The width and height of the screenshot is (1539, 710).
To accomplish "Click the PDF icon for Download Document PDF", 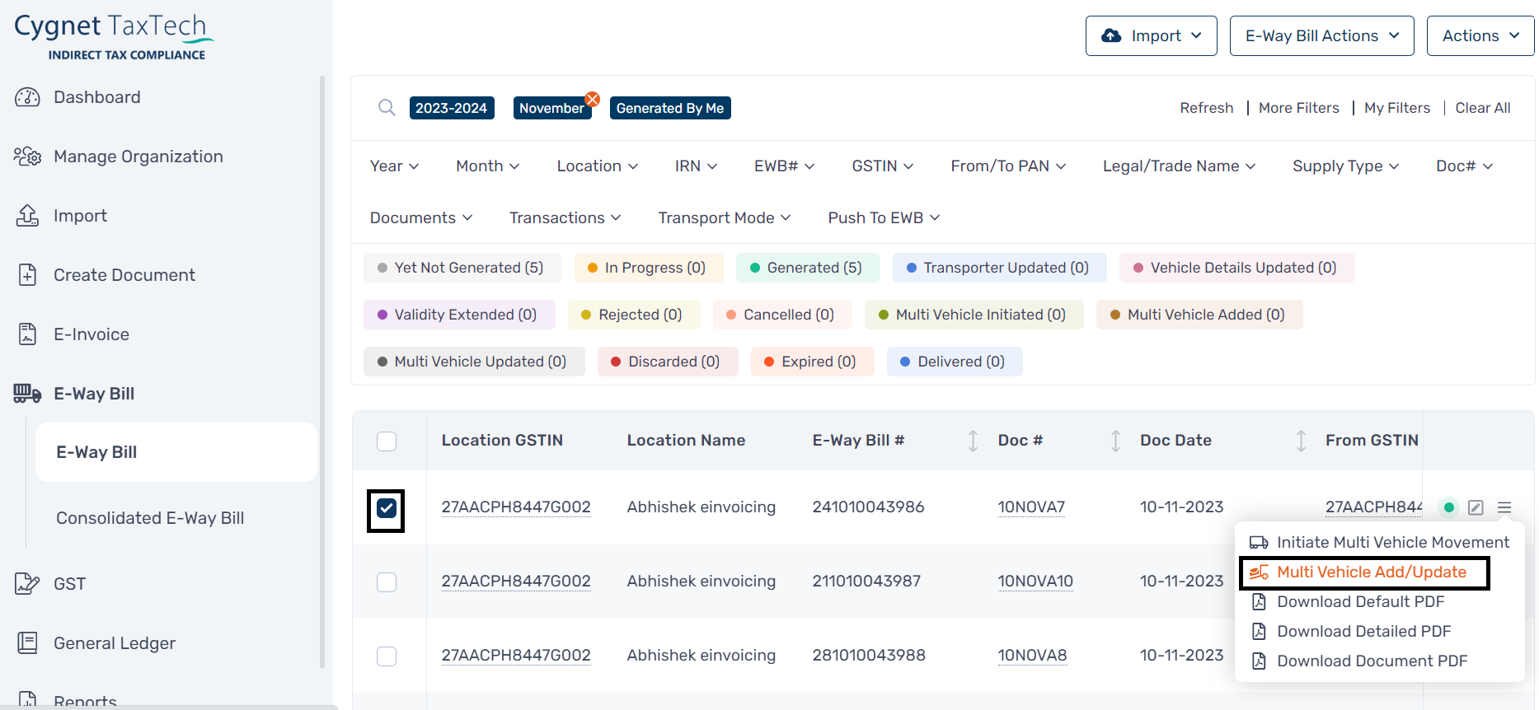I will pos(1259,661).
